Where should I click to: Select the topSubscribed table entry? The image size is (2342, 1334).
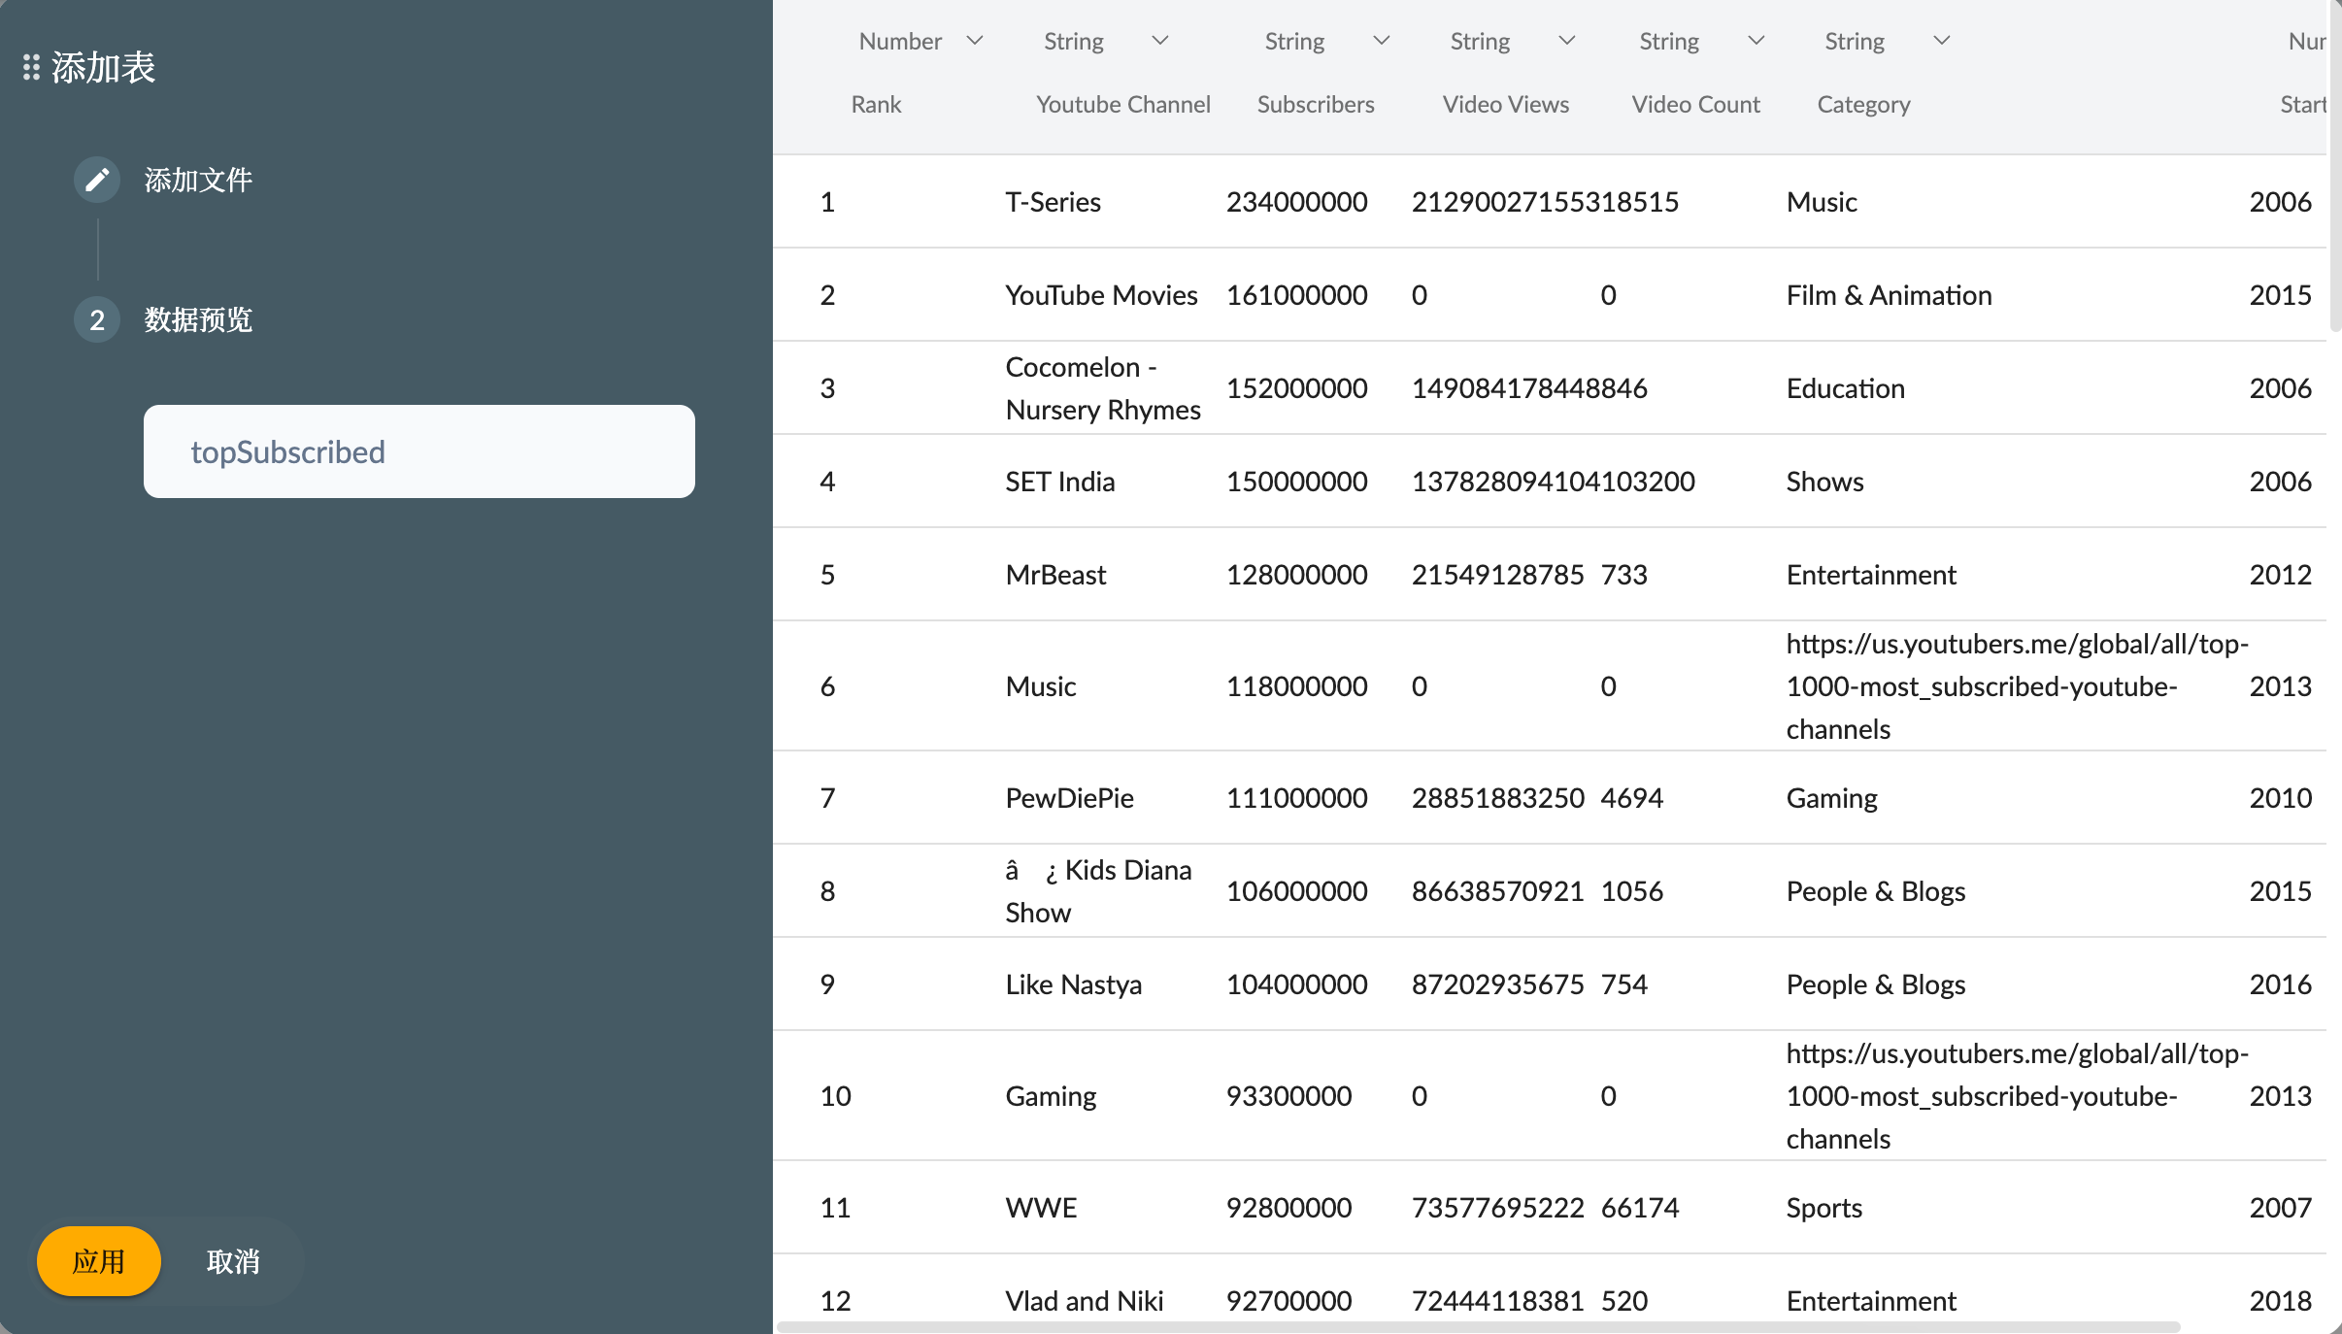point(419,451)
